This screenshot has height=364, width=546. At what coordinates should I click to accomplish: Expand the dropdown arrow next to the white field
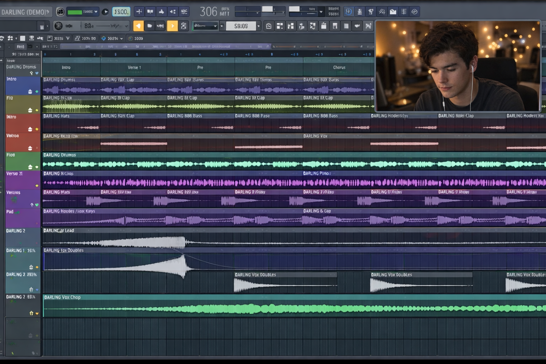(x=258, y=26)
